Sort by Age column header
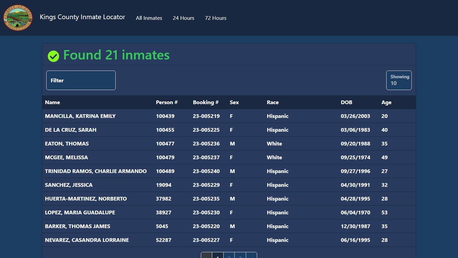The image size is (458, 258). [x=386, y=102]
